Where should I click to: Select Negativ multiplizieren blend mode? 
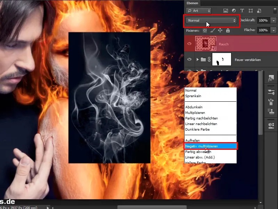click(x=211, y=146)
